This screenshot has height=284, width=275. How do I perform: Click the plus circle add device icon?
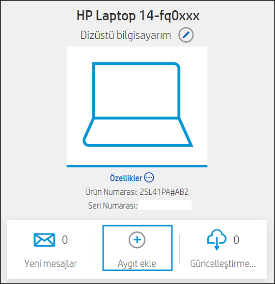pyautogui.click(x=137, y=240)
